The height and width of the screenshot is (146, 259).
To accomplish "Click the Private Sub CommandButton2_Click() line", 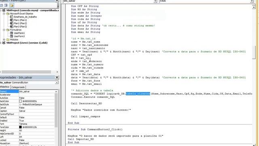I will [x=95, y=129].
